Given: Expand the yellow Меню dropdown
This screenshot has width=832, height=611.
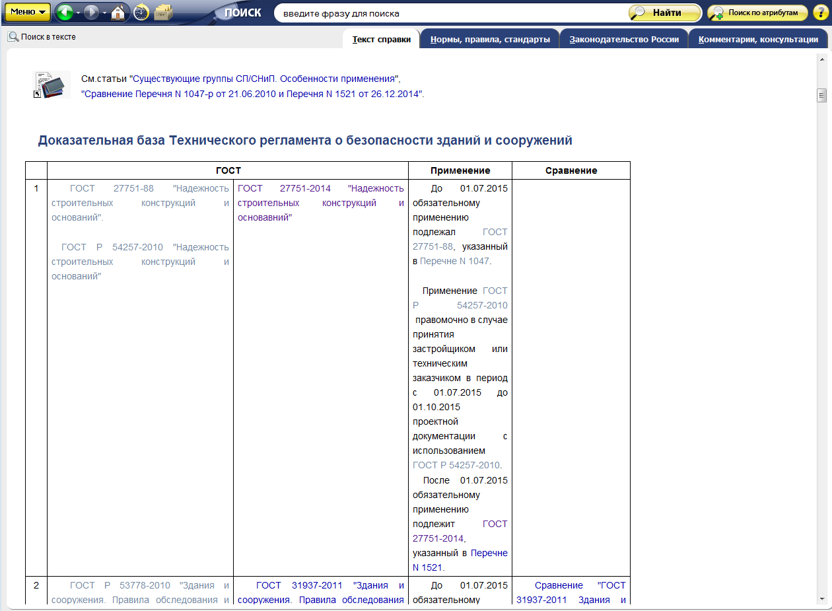Looking at the screenshot, I should click(28, 12).
